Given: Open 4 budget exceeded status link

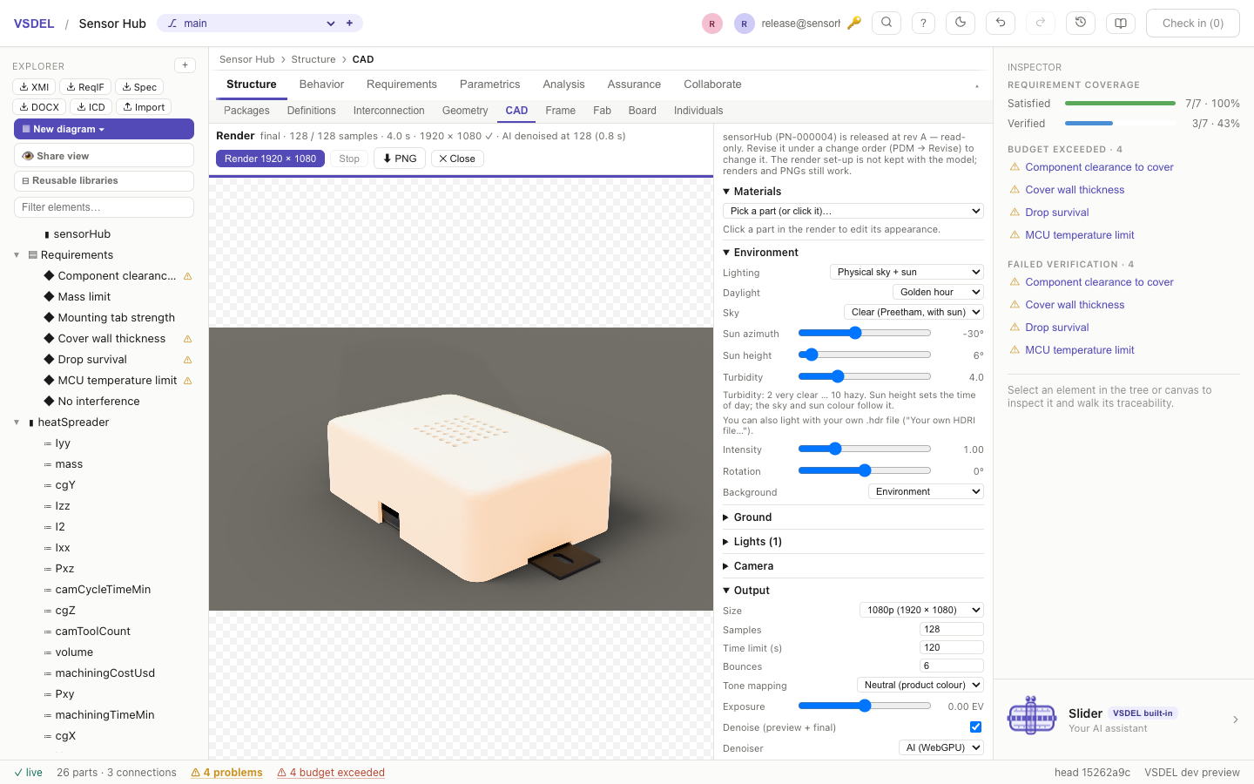Looking at the screenshot, I should 331,773.
